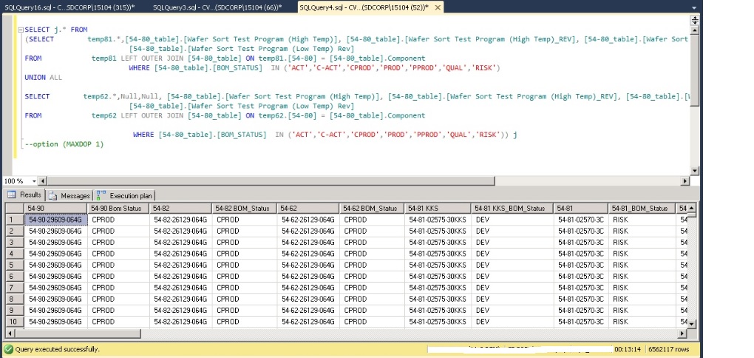Click the Messages tab icon
The image size is (754, 358).
pos(53,195)
